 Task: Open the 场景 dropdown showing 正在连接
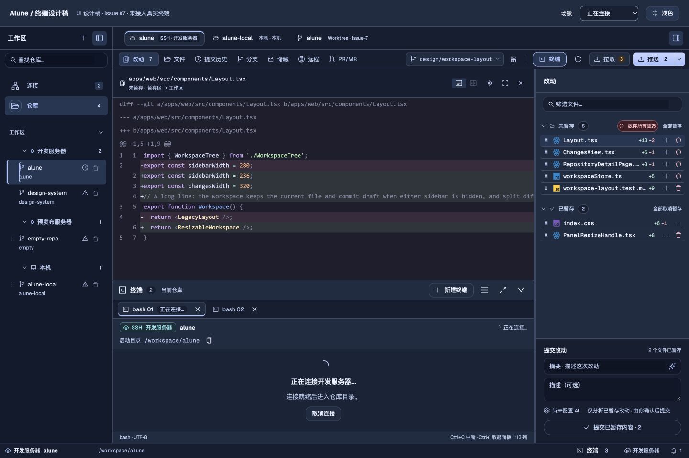click(x=609, y=13)
